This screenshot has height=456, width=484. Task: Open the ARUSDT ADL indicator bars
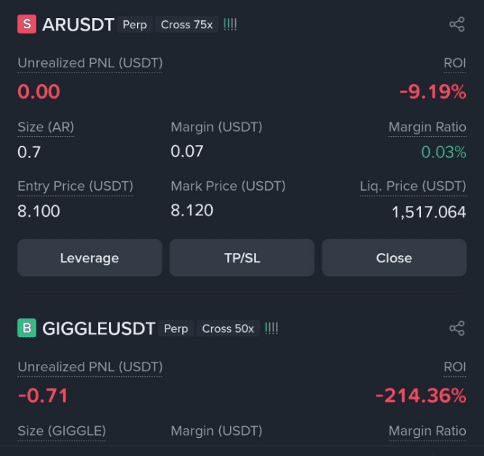(x=230, y=25)
